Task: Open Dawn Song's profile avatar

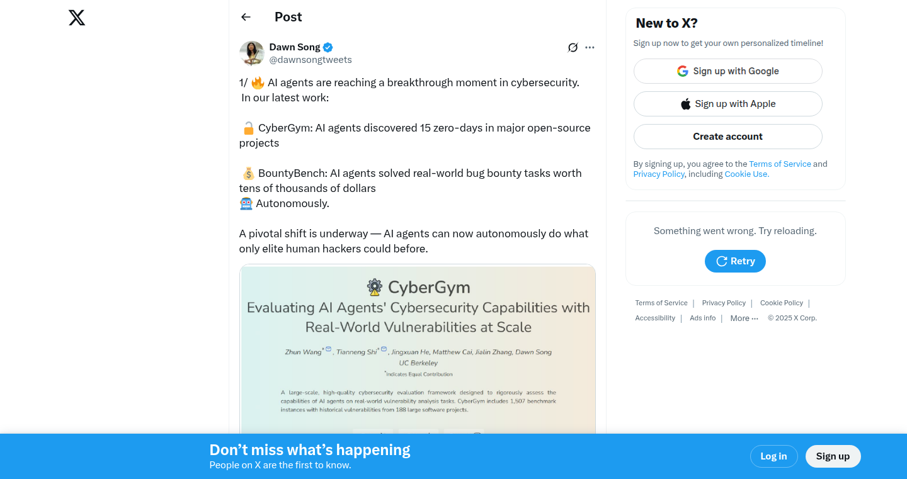Action: point(251,54)
